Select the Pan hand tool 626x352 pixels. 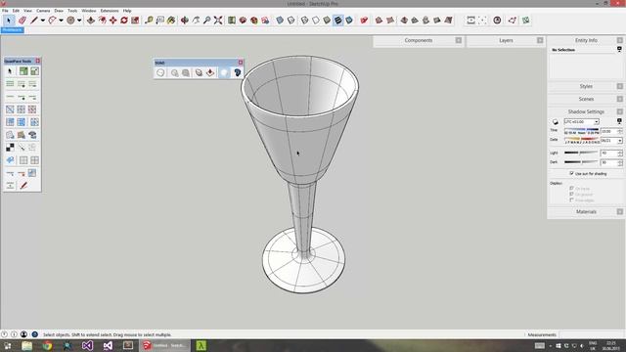tap(196, 20)
